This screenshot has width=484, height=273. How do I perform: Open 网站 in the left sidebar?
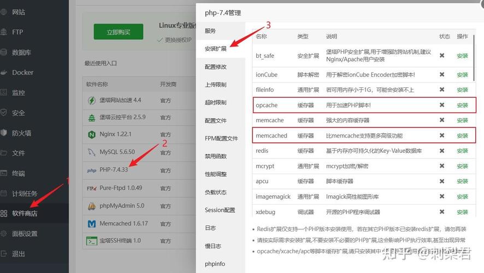coord(18,12)
